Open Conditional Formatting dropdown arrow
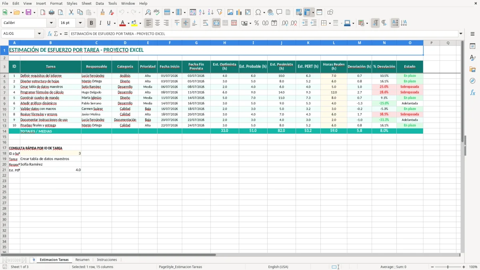Image resolution: width=480 pixels, height=270 pixels. (x=367, y=23)
